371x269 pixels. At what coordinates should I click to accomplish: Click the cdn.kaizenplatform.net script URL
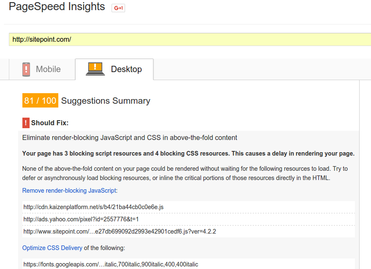tap(93, 207)
